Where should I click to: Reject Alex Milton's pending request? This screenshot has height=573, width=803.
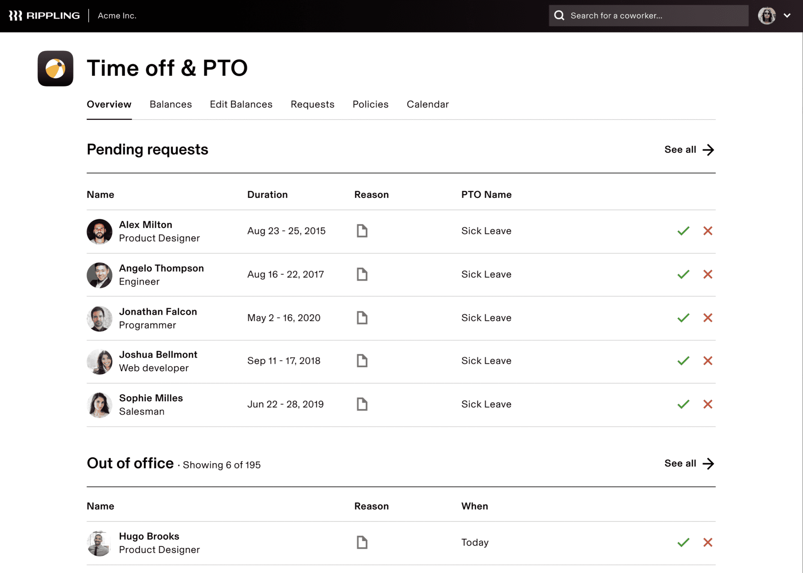pyautogui.click(x=708, y=231)
